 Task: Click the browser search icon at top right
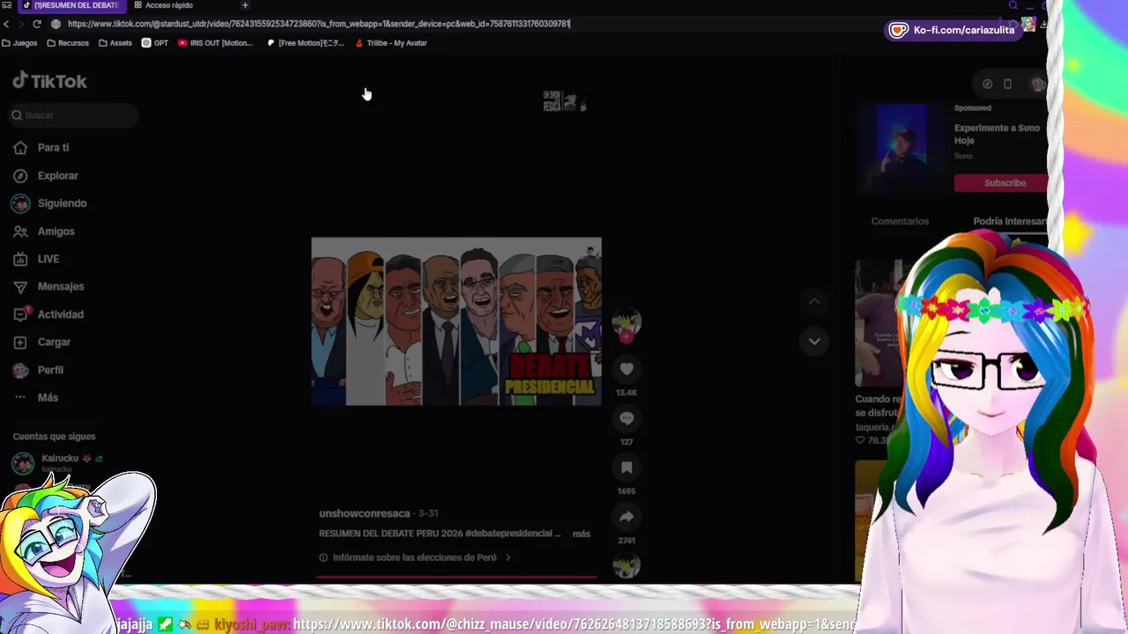1013,5
